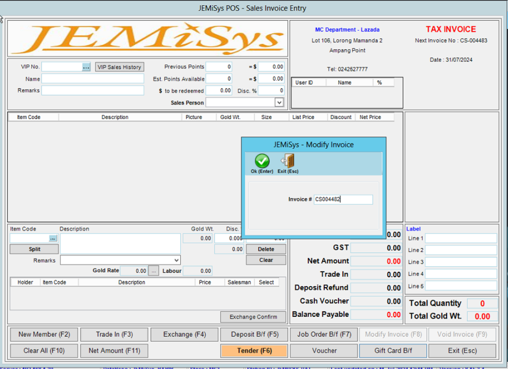Viewport: 508px width, 369px height.
Task: Click Exchange Confirm
Action: [253, 317]
